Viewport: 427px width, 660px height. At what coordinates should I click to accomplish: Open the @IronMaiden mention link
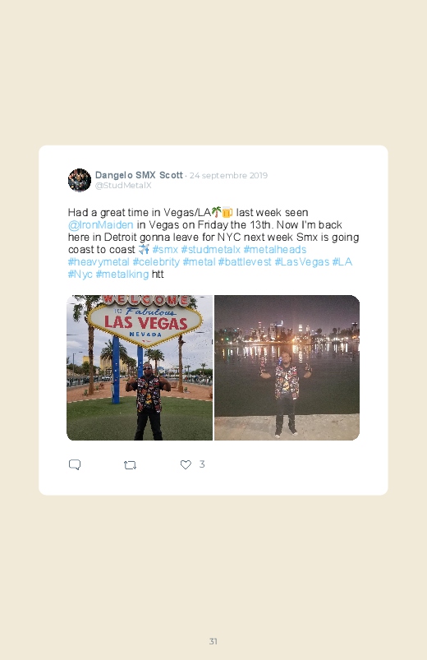[100, 225]
